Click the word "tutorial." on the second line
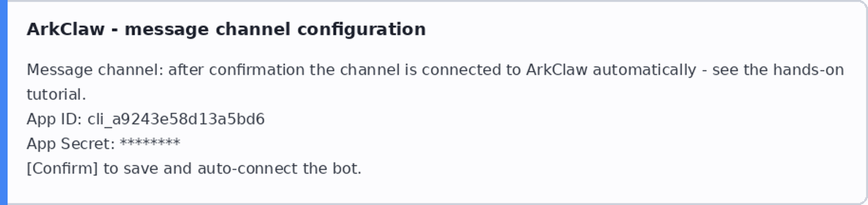 56,94
